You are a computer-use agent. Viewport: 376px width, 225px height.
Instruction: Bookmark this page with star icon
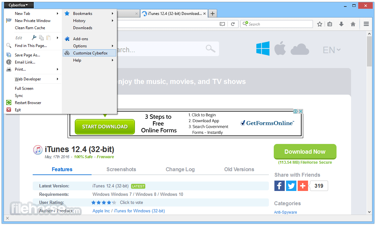(x=319, y=24)
